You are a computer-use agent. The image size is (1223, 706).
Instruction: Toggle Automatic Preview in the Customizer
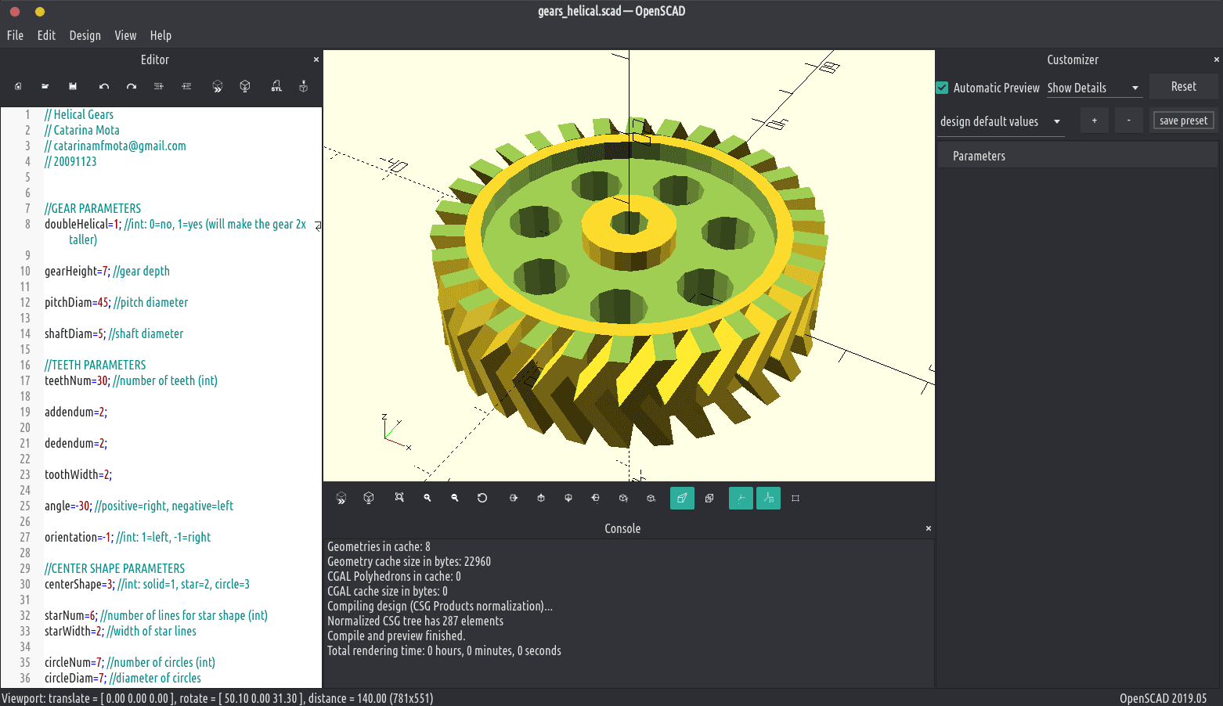942,88
